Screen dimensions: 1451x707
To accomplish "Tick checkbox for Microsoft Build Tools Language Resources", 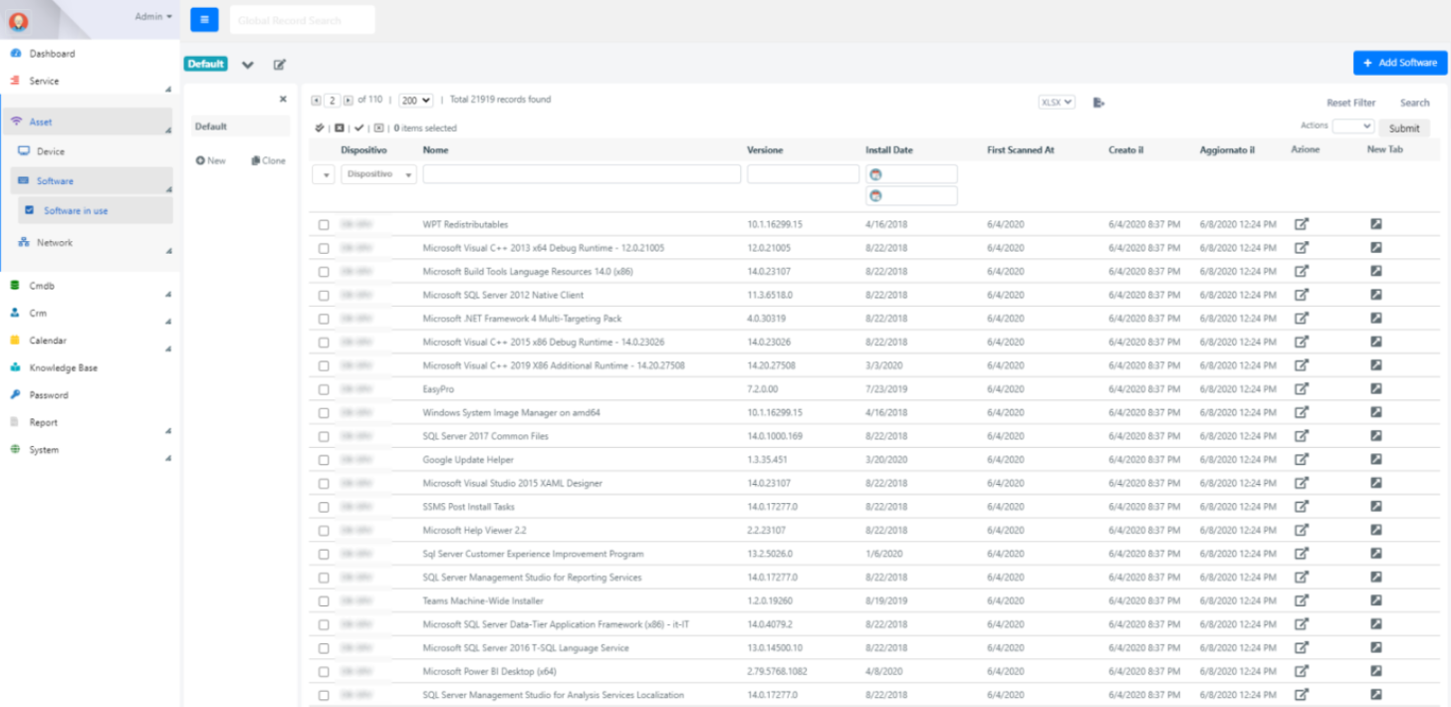I will click(x=324, y=272).
